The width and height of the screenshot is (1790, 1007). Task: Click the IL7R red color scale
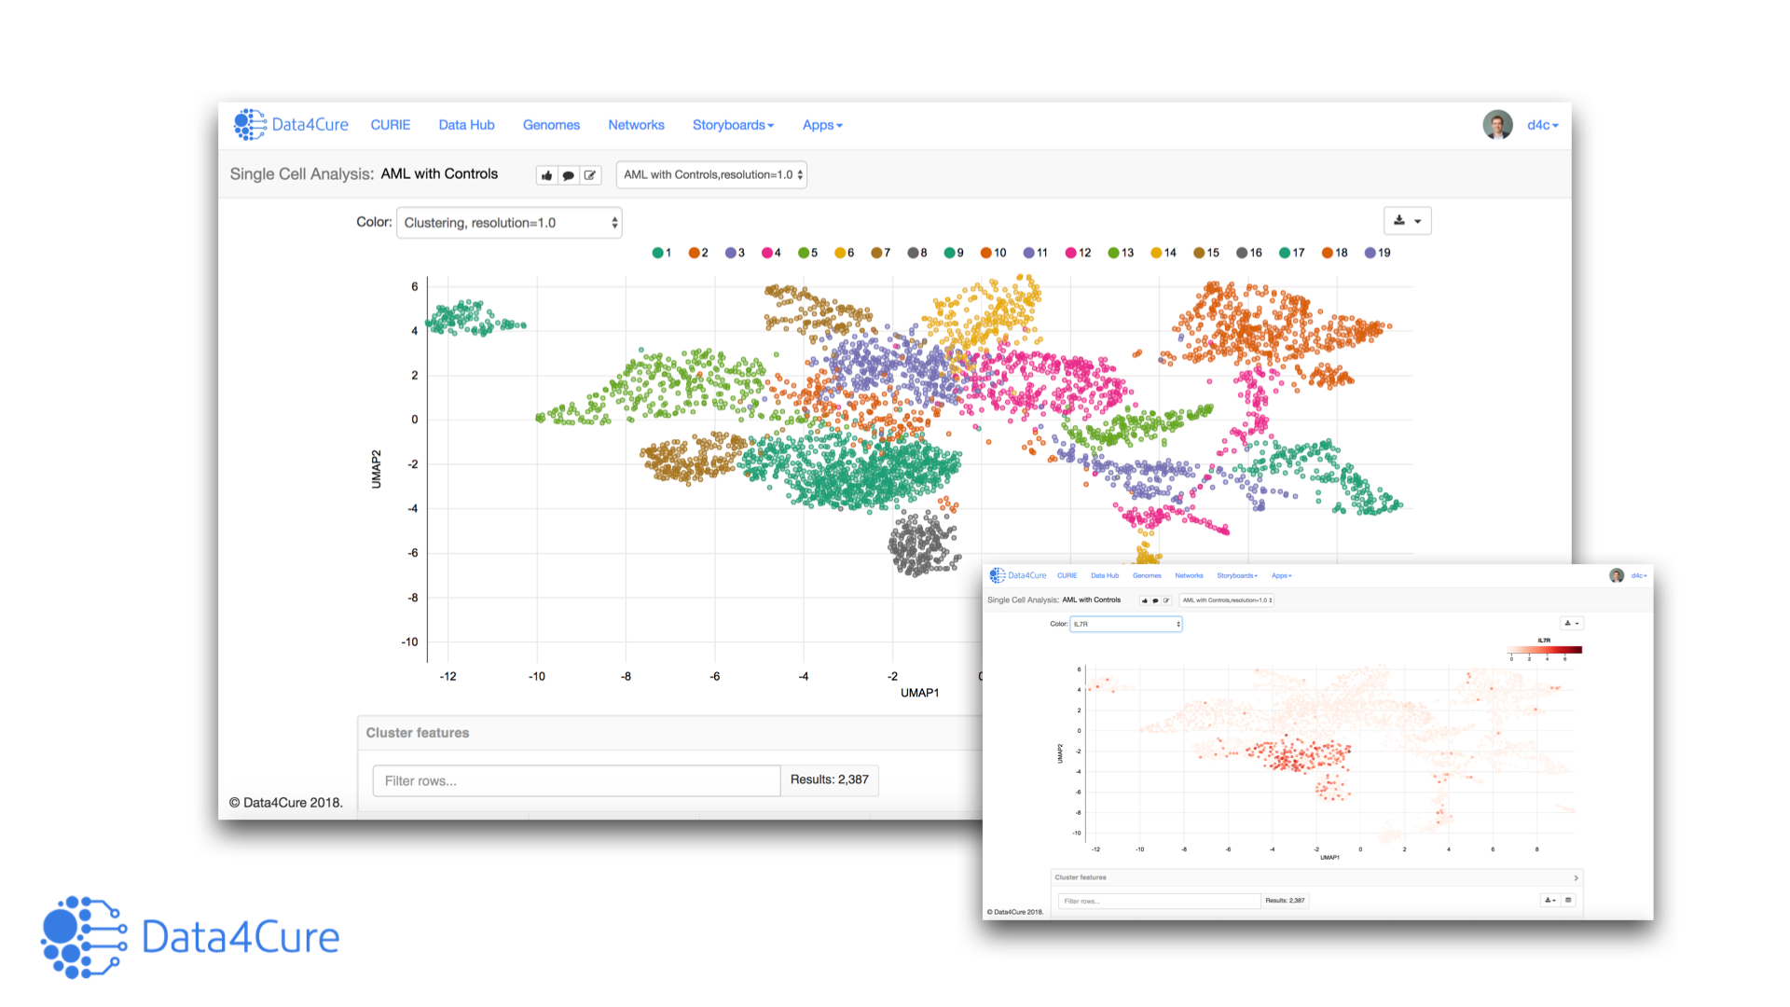[x=1543, y=650]
